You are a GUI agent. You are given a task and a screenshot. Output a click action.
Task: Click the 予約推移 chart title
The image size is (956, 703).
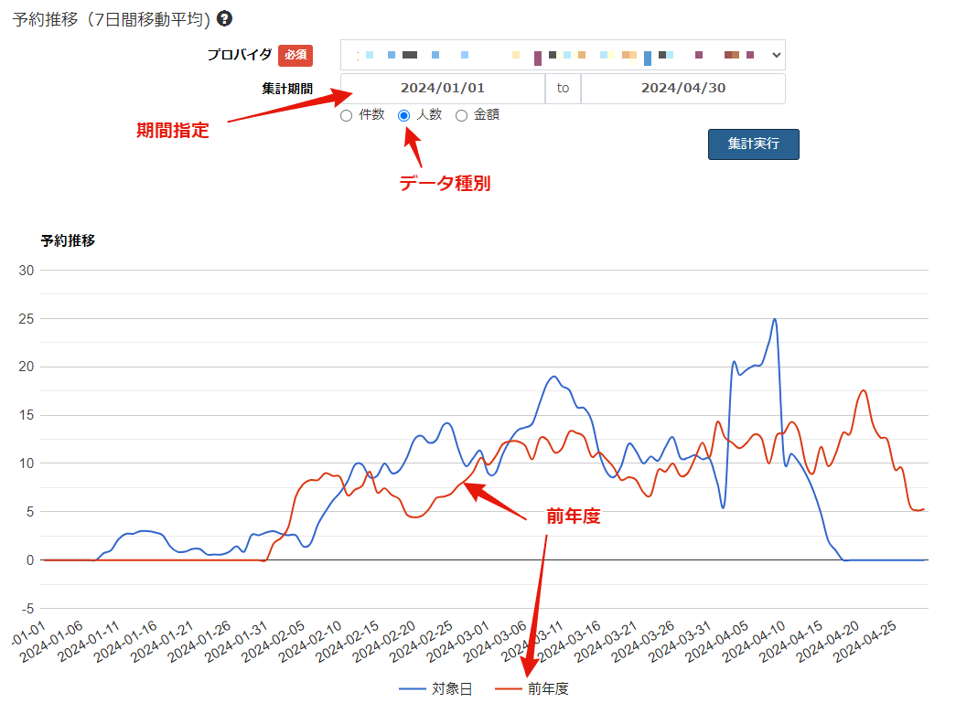pos(68,240)
